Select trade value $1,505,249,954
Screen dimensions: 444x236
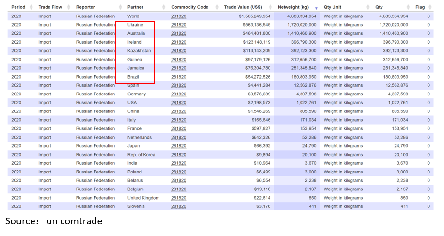coord(254,16)
